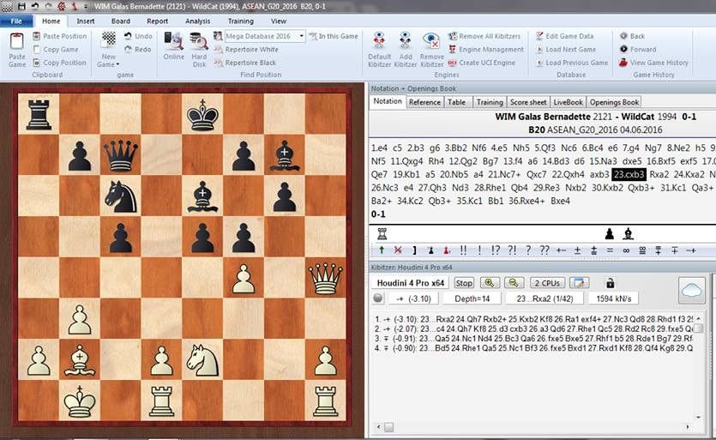Click the Back icon in Game History
This screenshot has height=440, width=716.
coord(623,36)
